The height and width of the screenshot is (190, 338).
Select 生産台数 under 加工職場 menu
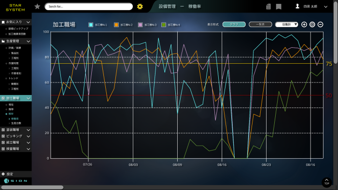(x=16, y=123)
